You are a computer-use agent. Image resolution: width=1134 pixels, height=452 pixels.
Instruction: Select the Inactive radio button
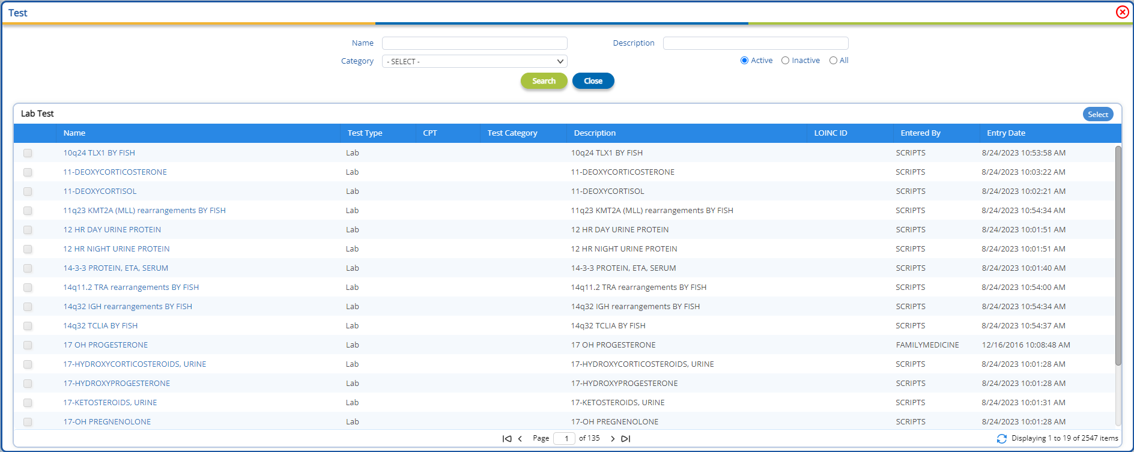pos(785,61)
